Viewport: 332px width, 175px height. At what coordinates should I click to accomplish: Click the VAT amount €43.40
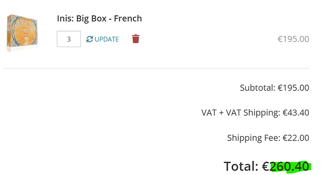[x=296, y=112]
